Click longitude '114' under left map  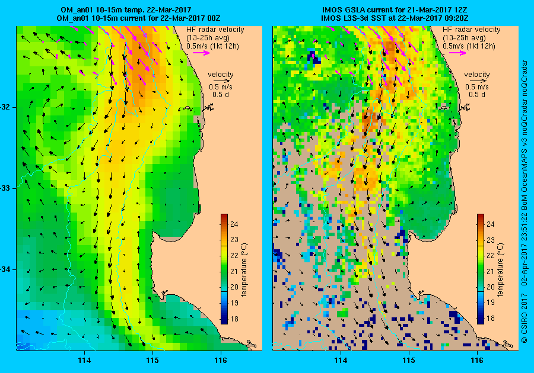coord(84,361)
